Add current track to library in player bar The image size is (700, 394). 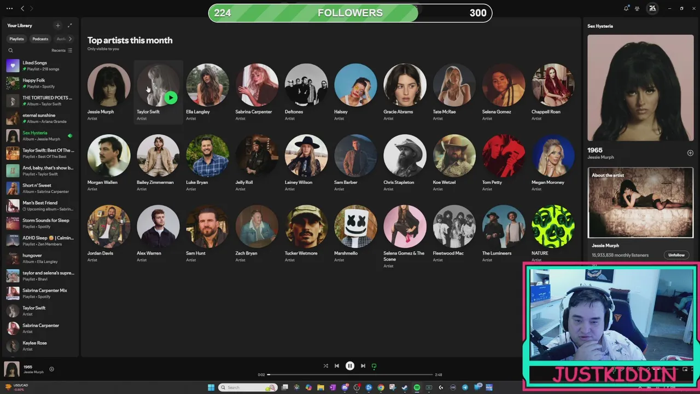pos(51,369)
